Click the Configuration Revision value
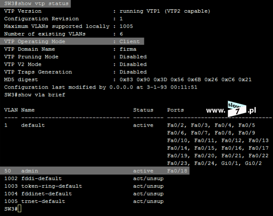273x216 pixels. 121,19
